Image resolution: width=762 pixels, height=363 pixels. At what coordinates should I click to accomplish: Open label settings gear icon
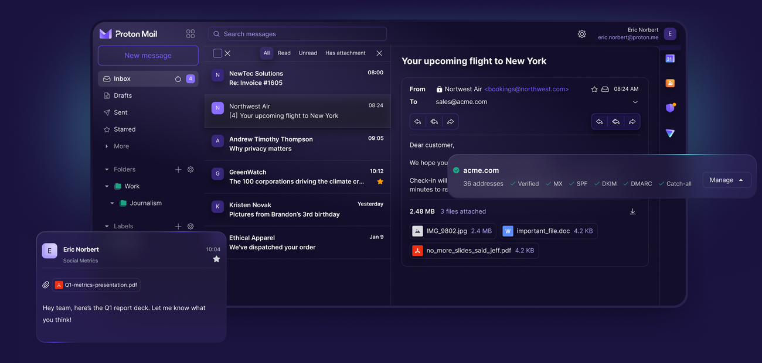tap(190, 227)
